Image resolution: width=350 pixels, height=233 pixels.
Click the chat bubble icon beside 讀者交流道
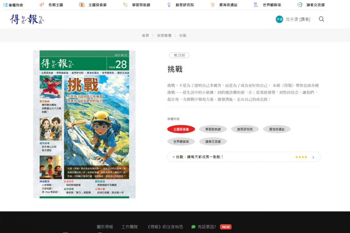300,5
